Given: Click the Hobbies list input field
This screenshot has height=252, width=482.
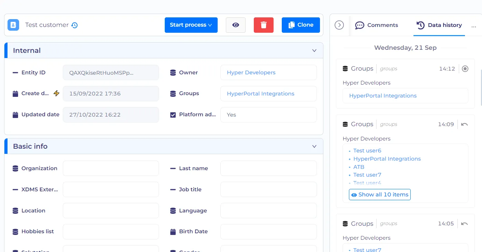Looking at the screenshot, I should tap(111, 232).
